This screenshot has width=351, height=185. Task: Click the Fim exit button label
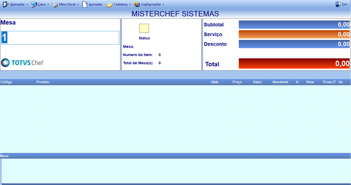coord(345,5)
